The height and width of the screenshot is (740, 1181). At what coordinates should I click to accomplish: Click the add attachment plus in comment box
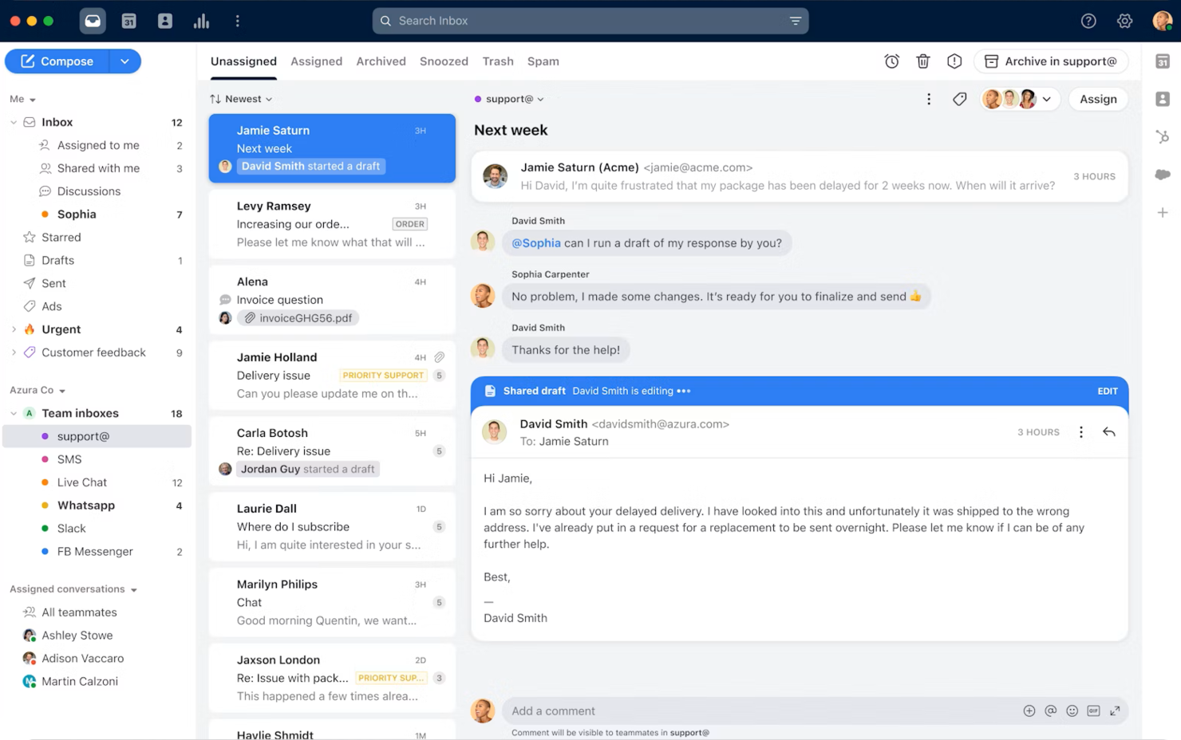pyautogui.click(x=1029, y=710)
